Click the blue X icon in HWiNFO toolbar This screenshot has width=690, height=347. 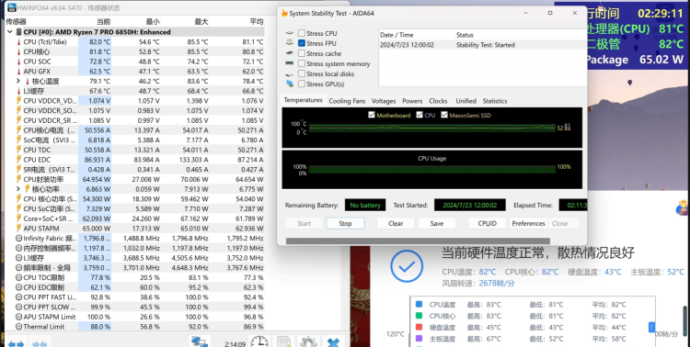(x=333, y=342)
